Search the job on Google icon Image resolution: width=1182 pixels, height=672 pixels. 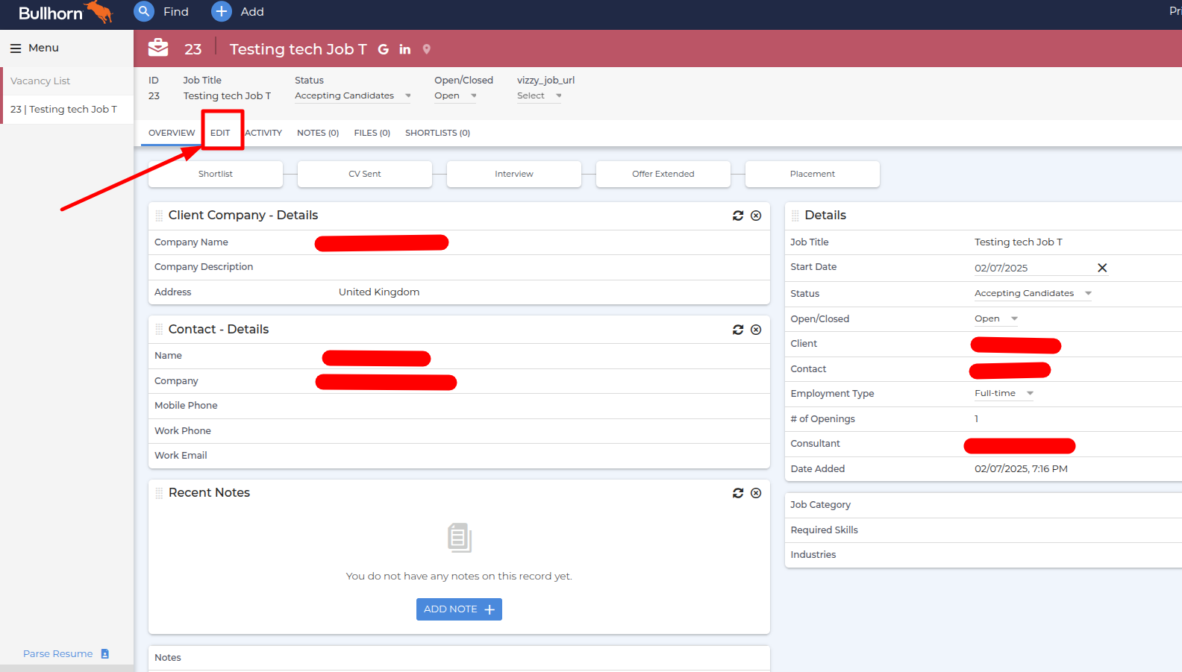click(384, 49)
